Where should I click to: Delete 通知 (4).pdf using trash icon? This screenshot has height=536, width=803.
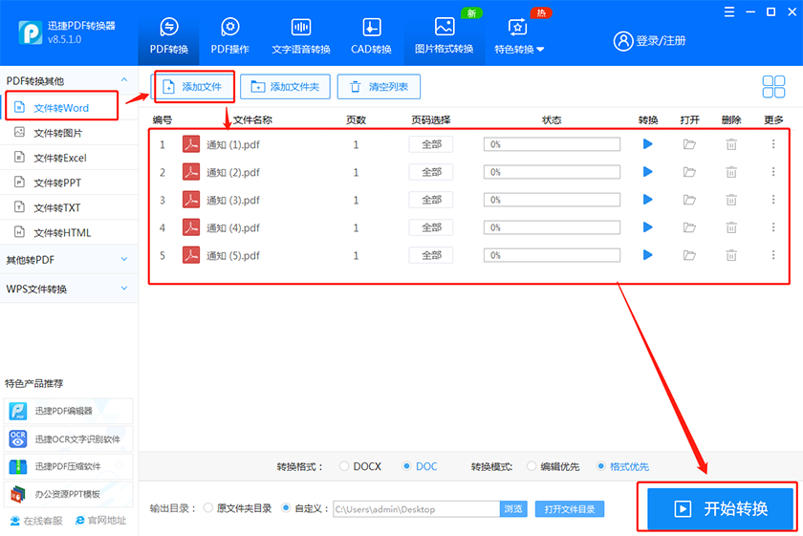point(731,227)
